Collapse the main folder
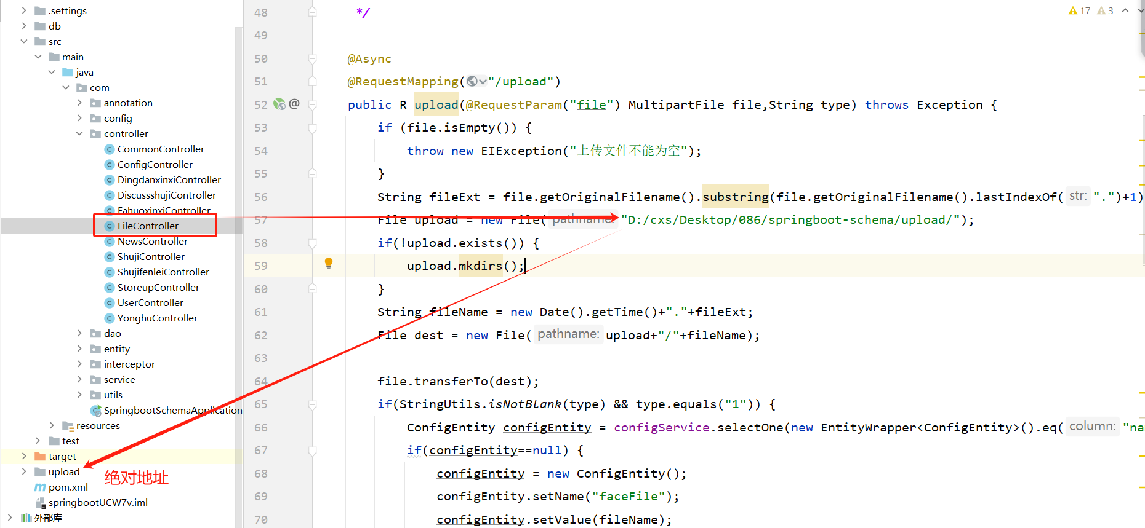Viewport: 1145px width, 528px height. [x=38, y=57]
